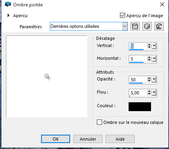Open the Vertical value slider popup arrow
169x149 pixels.
tap(154, 46)
